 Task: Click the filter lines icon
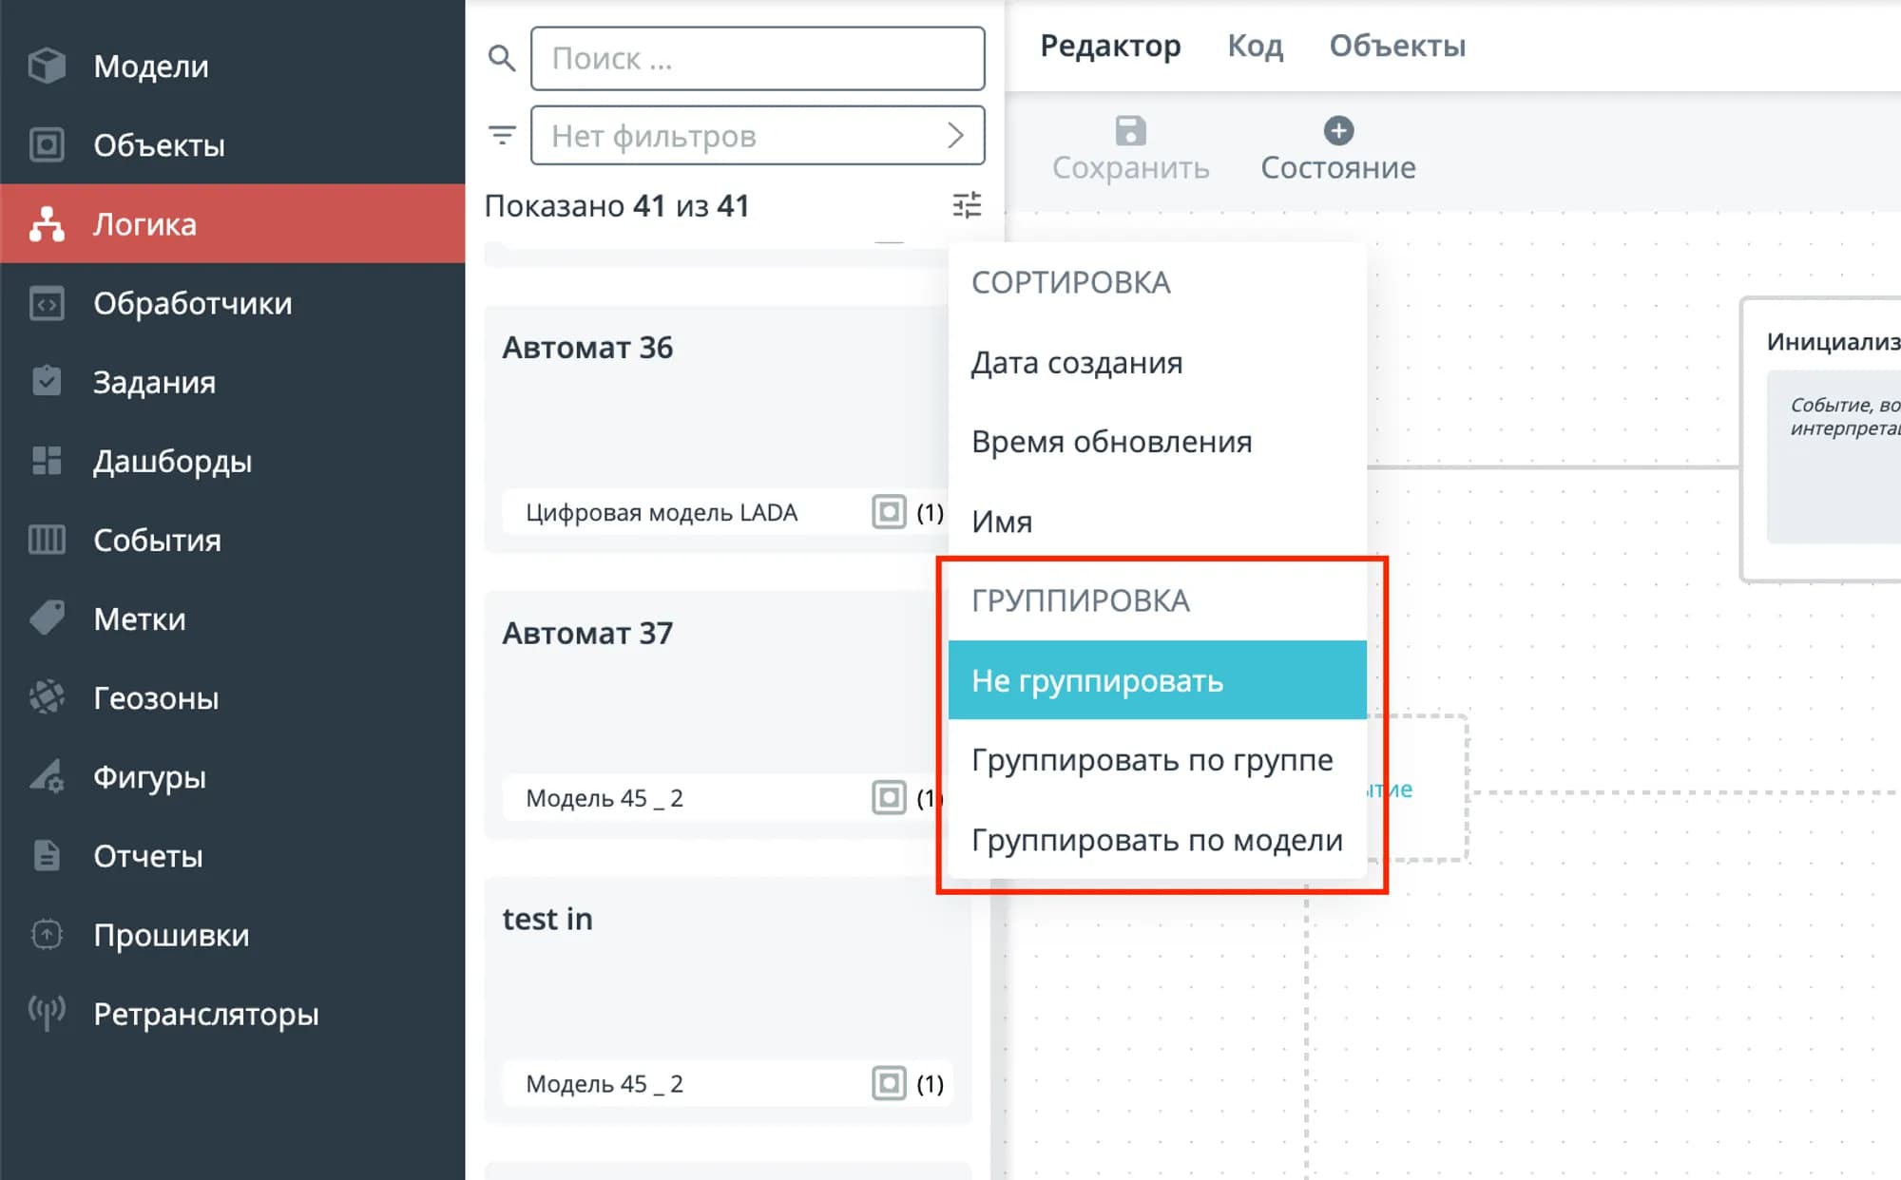tap(501, 135)
